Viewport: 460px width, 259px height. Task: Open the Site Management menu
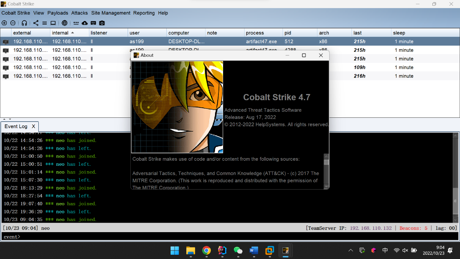click(x=111, y=13)
